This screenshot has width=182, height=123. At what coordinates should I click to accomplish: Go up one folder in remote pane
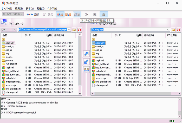[173, 30]
